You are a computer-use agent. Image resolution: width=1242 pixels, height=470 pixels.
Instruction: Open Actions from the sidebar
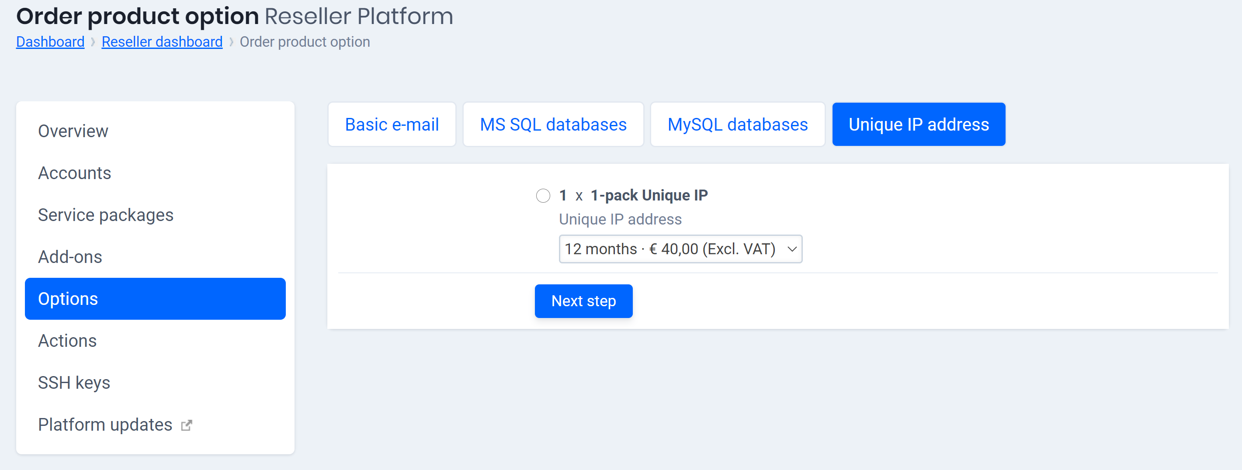point(67,341)
